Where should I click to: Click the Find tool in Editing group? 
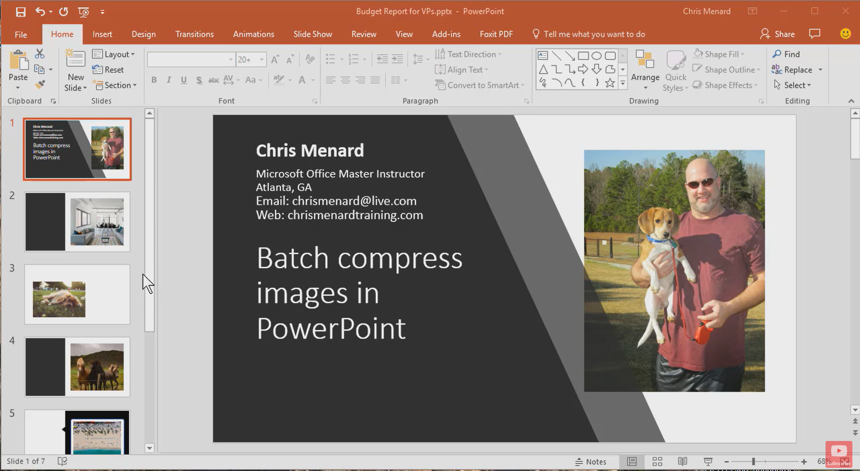click(787, 54)
